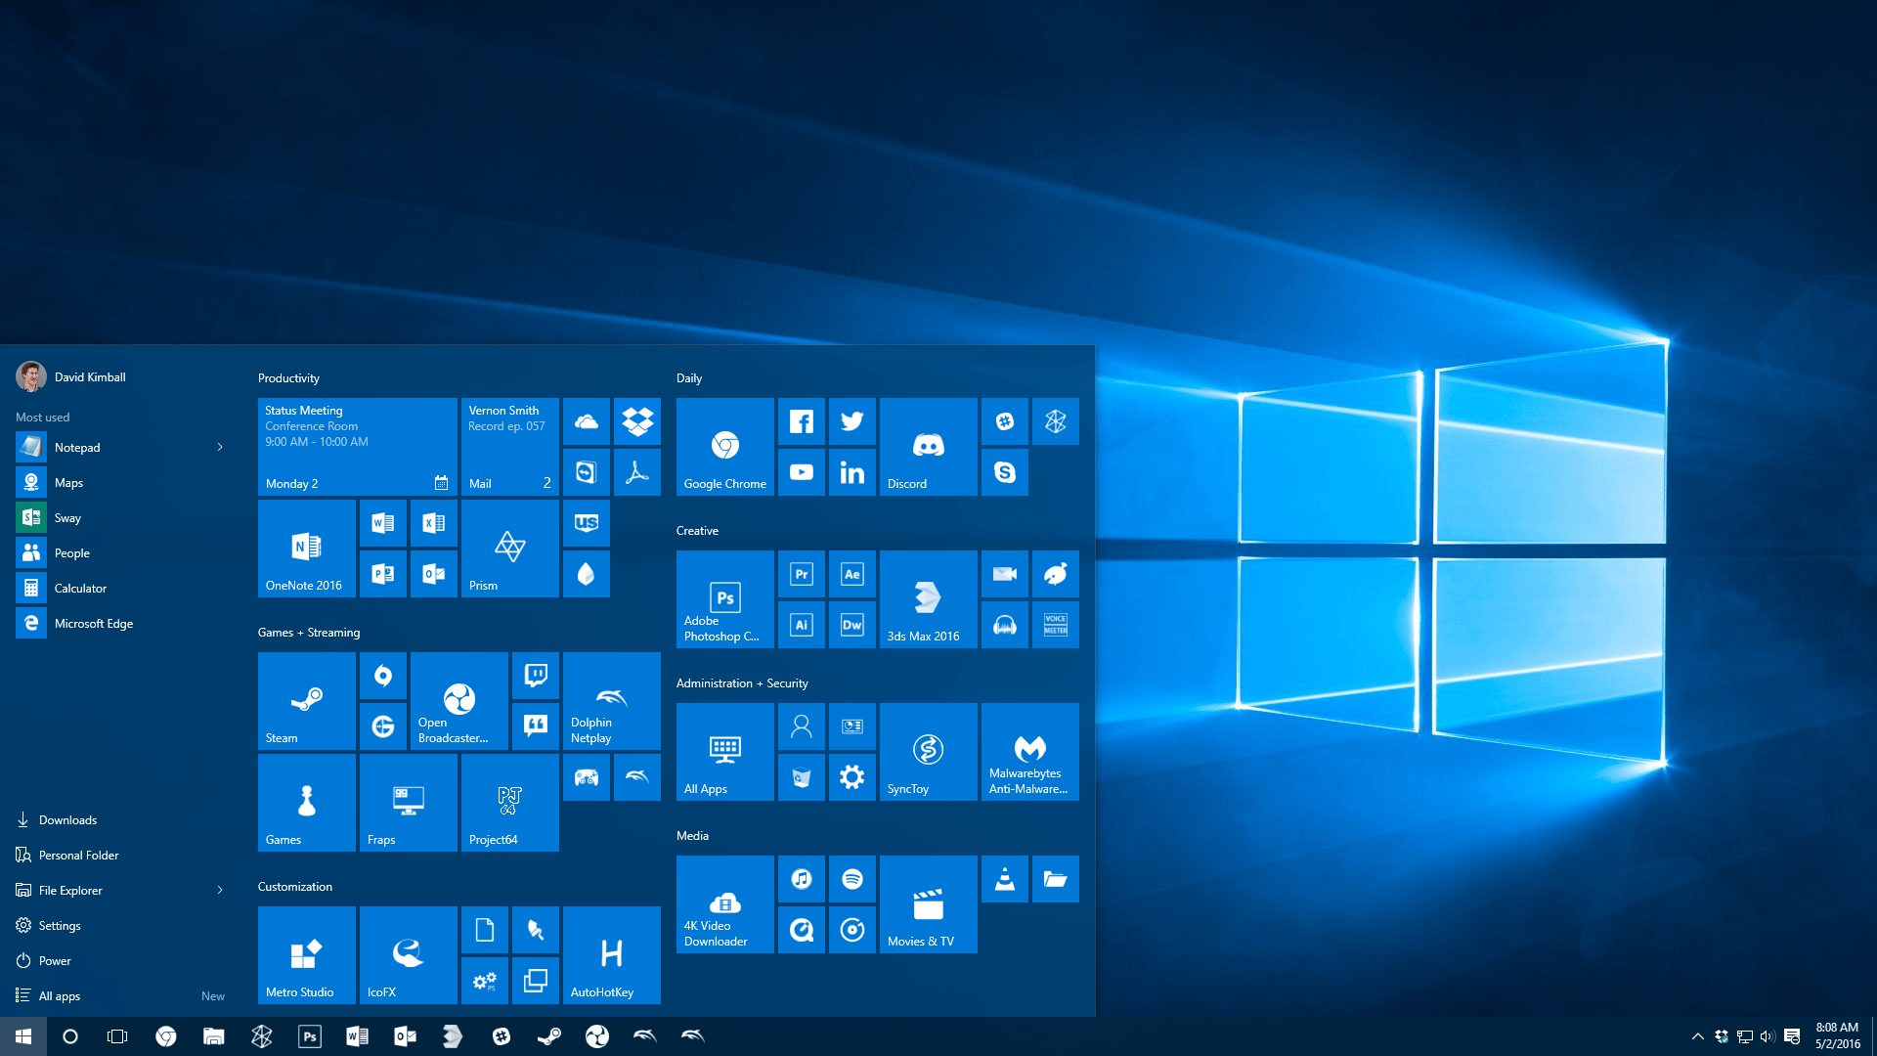Image resolution: width=1877 pixels, height=1056 pixels.
Task: Open the VLC media player tile
Action: click(x=1004, y=879)
